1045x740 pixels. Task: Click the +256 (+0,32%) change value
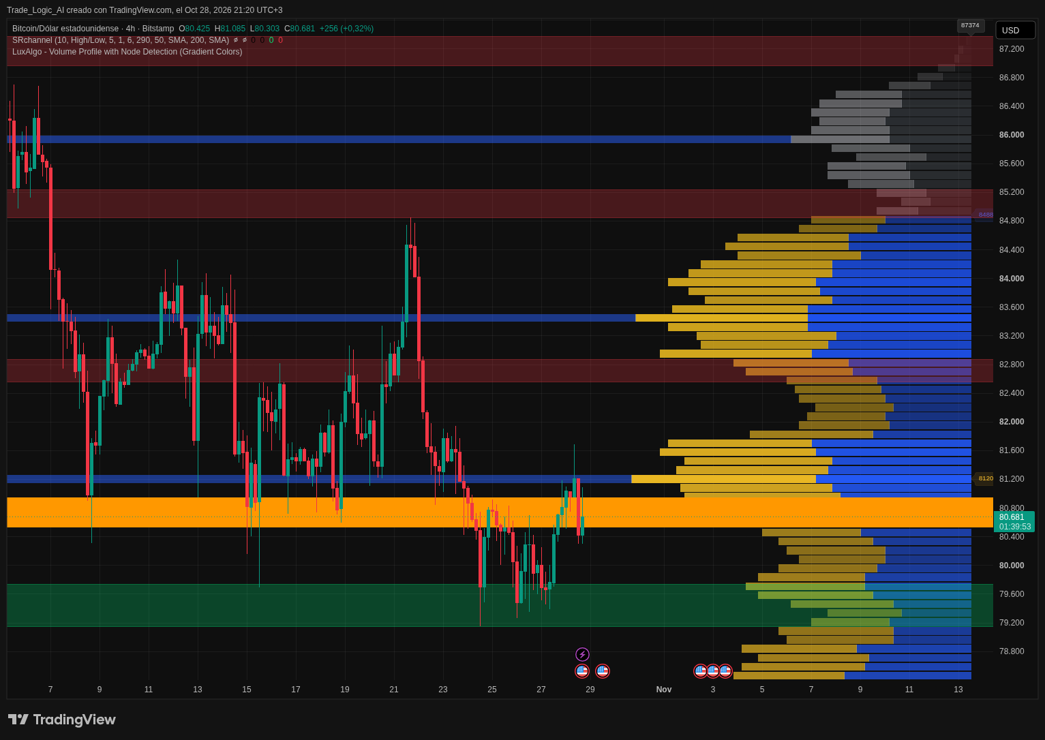(x=346, y=29)
